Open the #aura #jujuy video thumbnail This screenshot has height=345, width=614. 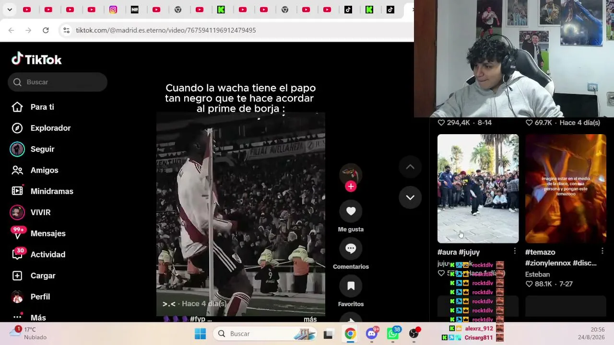[x=478, y=189]
